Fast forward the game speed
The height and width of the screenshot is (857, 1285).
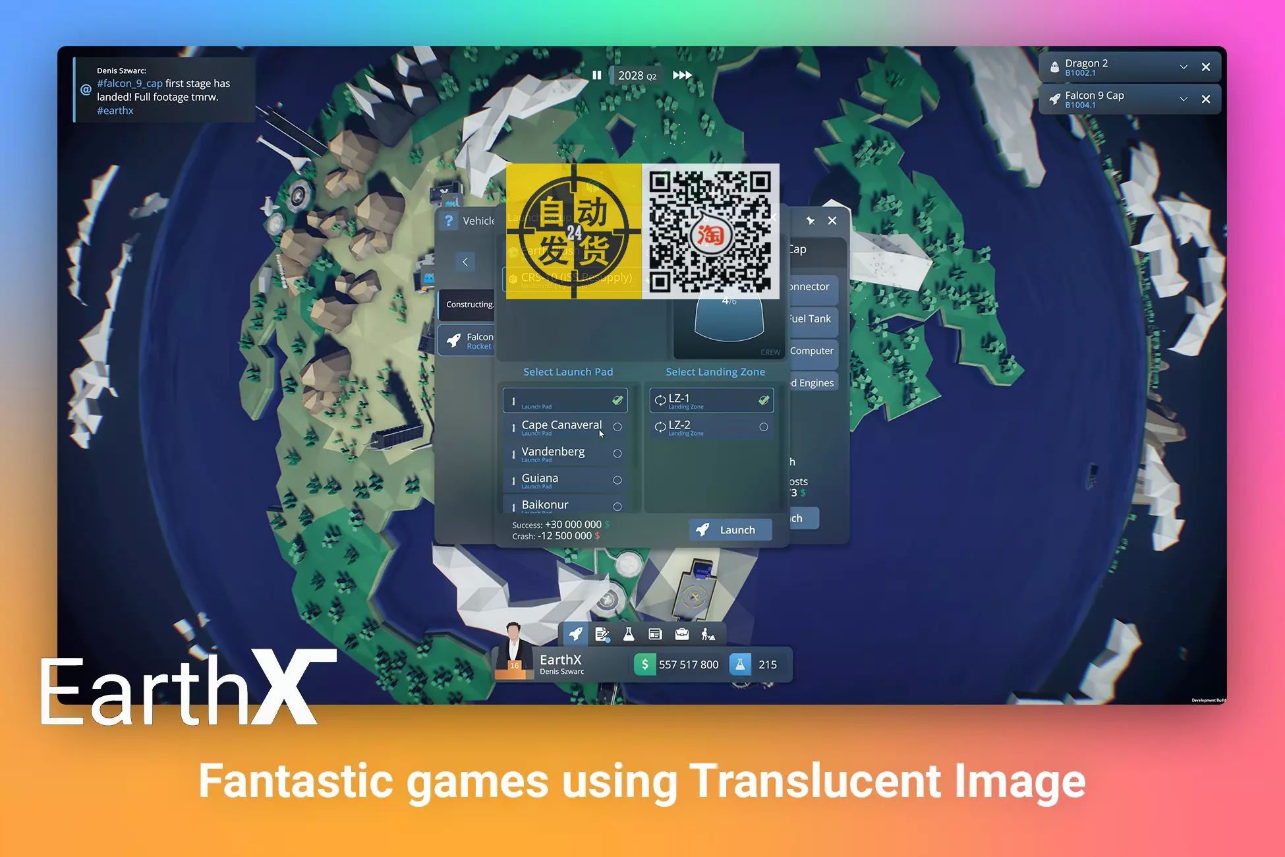click(x=682, y=75)
